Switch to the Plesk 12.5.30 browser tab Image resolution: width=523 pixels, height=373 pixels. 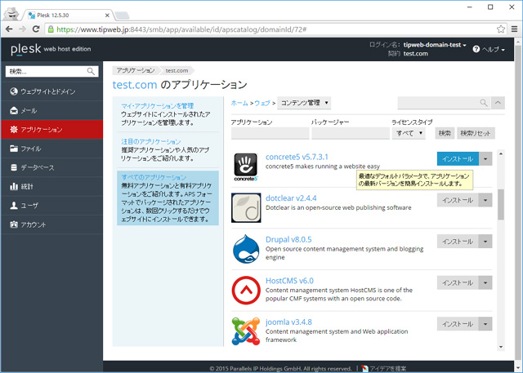(68, 15)
